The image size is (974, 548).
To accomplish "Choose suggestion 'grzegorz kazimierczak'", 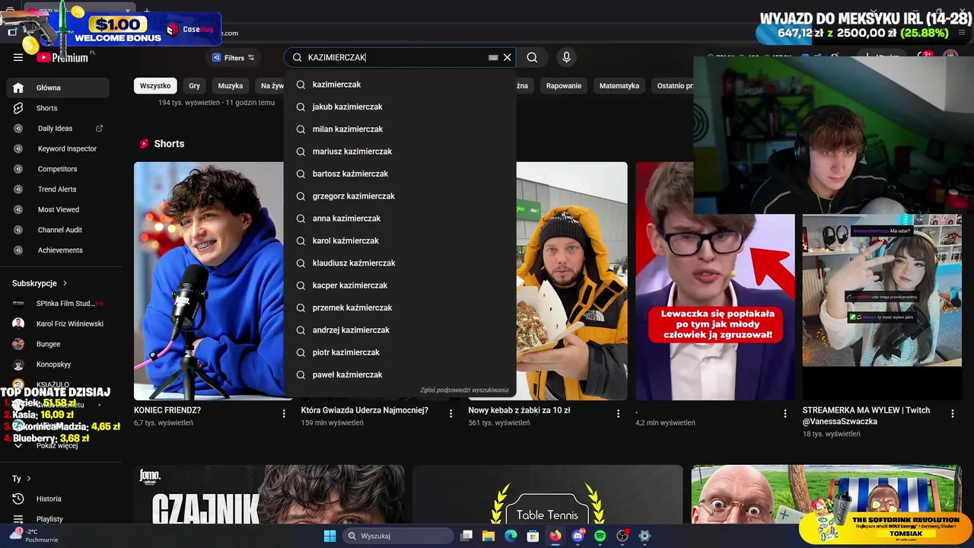I will click(x=400, y=196).
